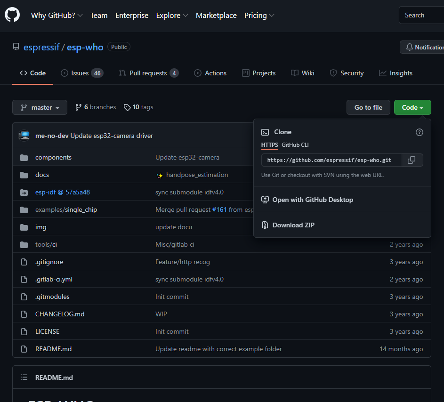Viewport: 444px width, 402px height.
Task: Click the Notifications bell icon
Action: tap(410, 47)
